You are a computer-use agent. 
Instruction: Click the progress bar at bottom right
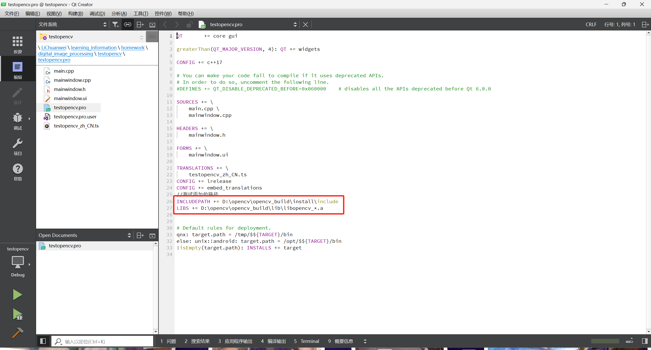coord(605,341)
